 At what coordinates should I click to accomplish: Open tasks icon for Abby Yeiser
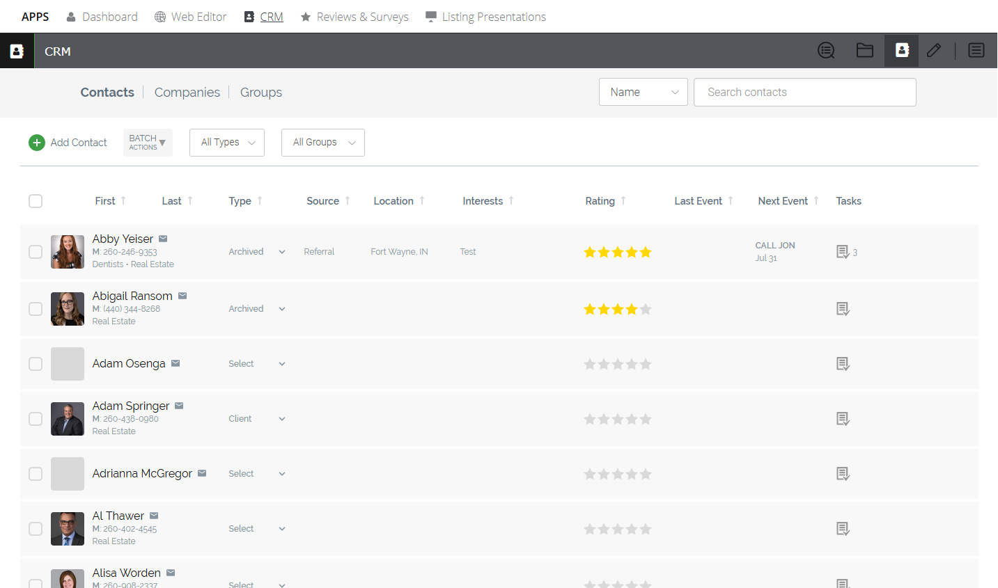843,252
